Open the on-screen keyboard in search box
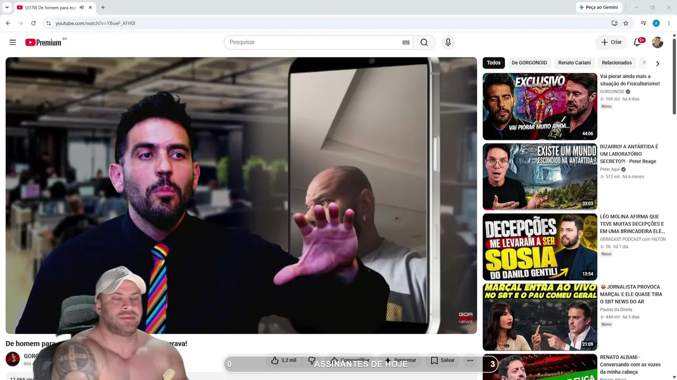Viewport: 677px width, 380px height. tap(406, 42)
